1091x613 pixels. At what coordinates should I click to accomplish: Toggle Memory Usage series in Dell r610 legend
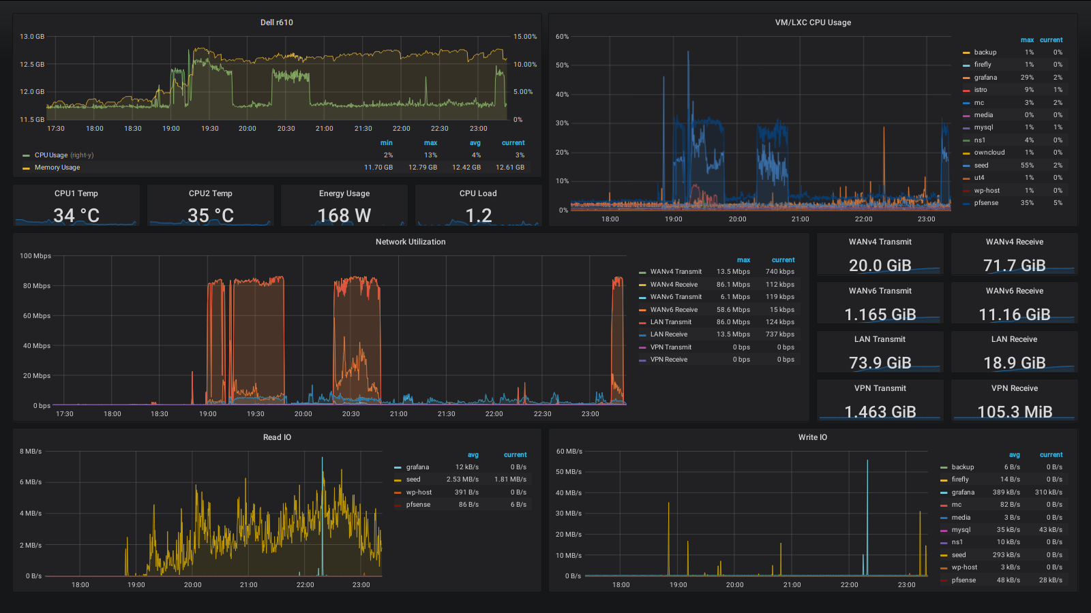(57, 168)
